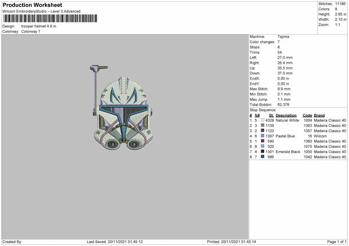This screenshot has width=349, height=246.
Task: Click the 'Natural White' description
Action: click(287, 120)
